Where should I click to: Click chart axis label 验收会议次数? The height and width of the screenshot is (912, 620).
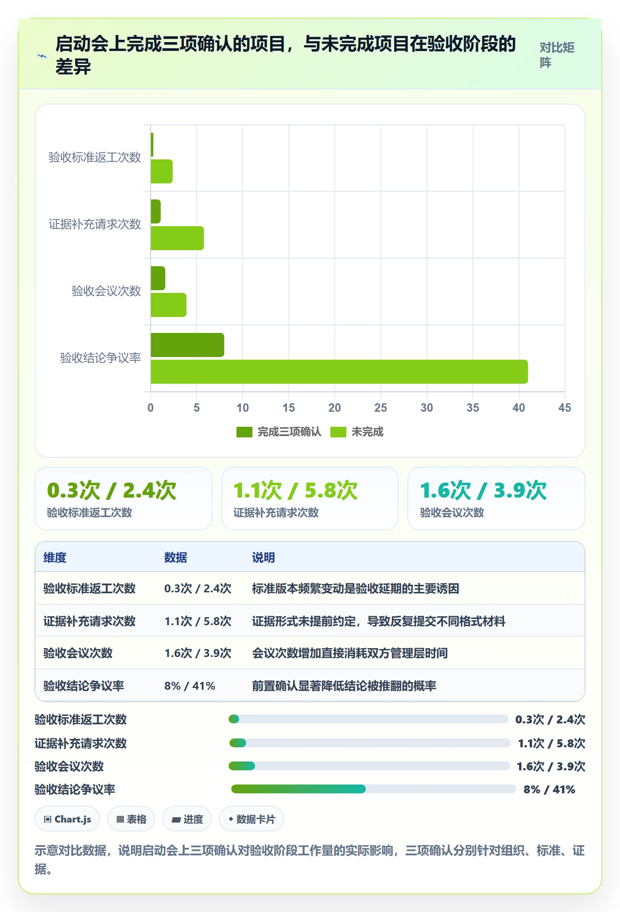click(x=106, y=291)
